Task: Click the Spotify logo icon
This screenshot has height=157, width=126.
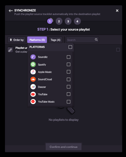Action: click(x=33, y=64)
